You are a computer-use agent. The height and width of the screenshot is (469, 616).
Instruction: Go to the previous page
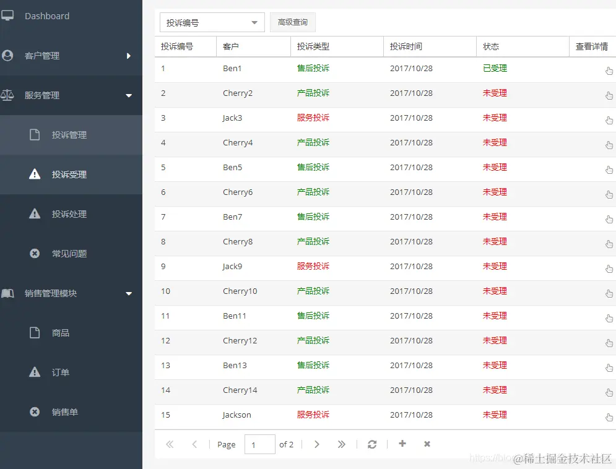[194, 444]
